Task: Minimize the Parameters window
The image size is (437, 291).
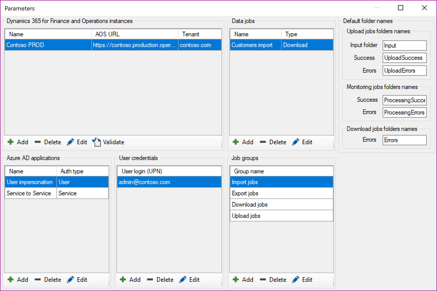Action: (377, 8)
